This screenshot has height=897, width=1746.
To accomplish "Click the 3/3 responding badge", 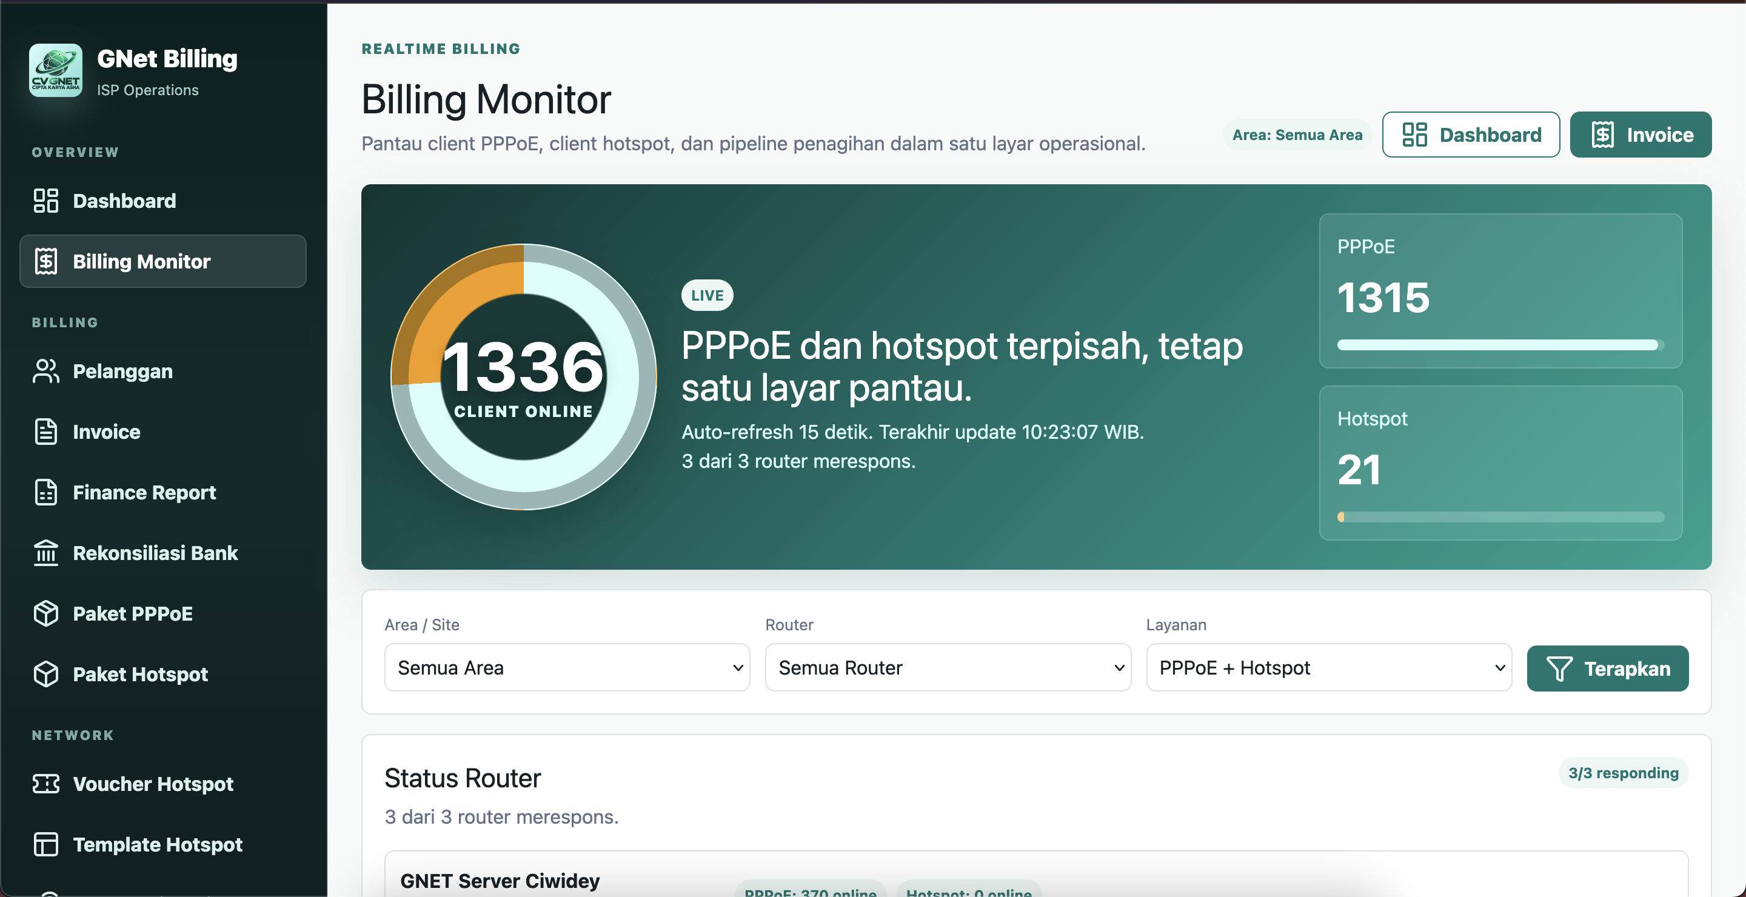I will pyautogui.click(x=1623, y=773).
